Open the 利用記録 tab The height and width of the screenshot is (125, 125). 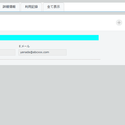(31, 7)
